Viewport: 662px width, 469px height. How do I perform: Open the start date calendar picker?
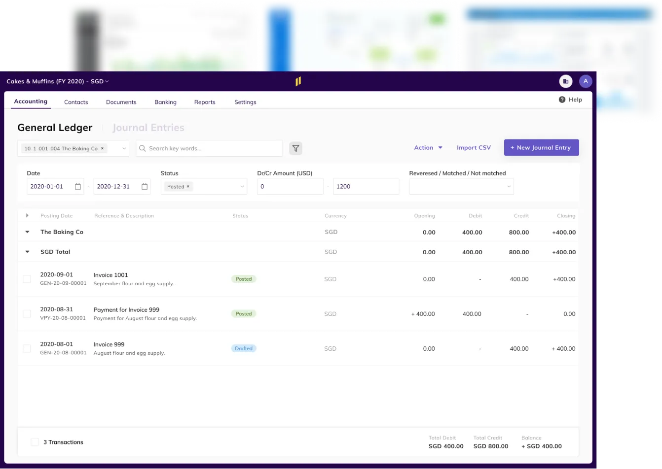[77, 186]
